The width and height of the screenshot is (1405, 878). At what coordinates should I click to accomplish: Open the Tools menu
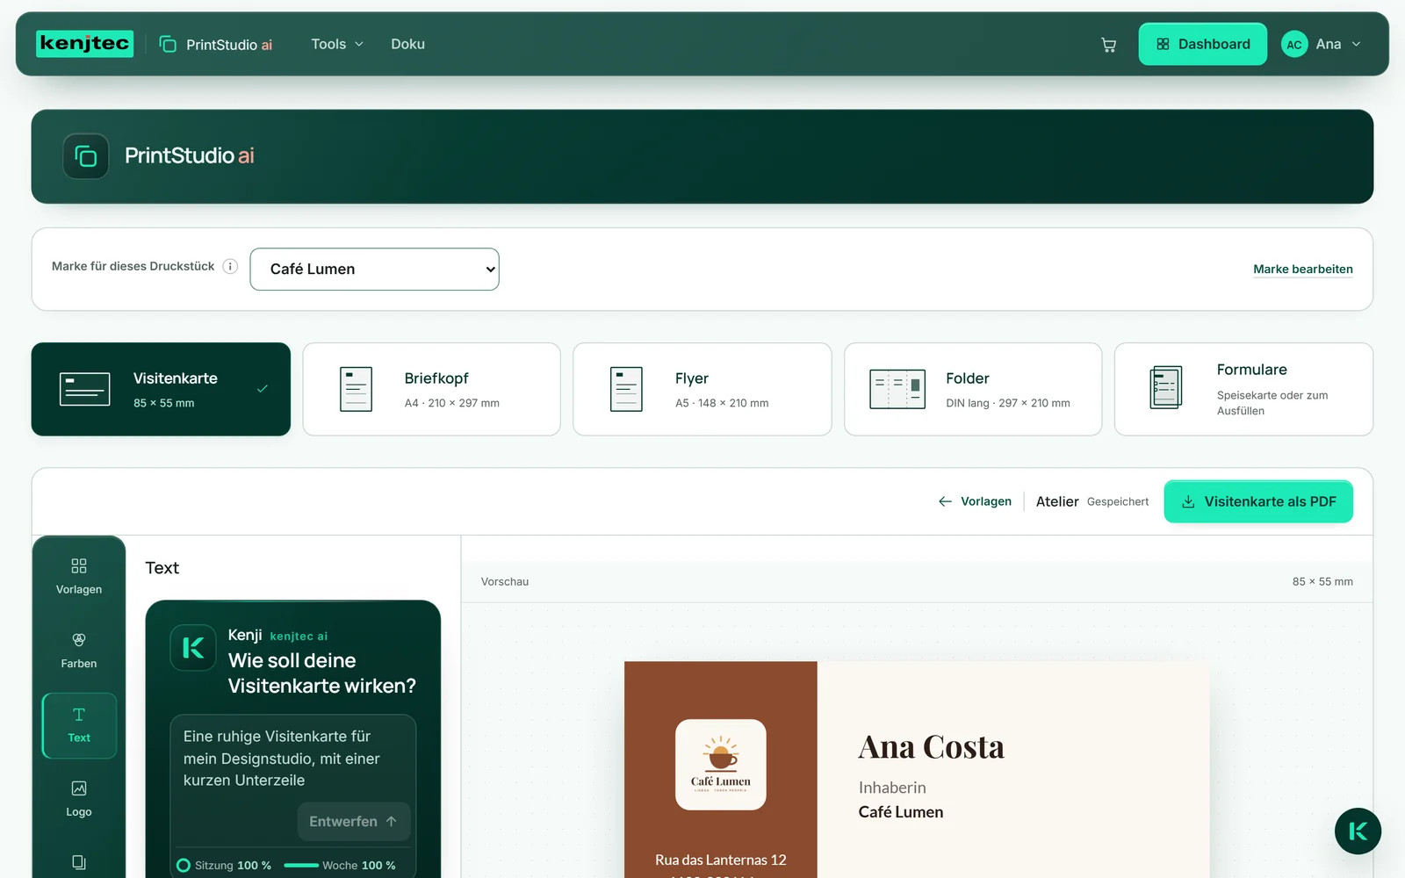[337, 44]
